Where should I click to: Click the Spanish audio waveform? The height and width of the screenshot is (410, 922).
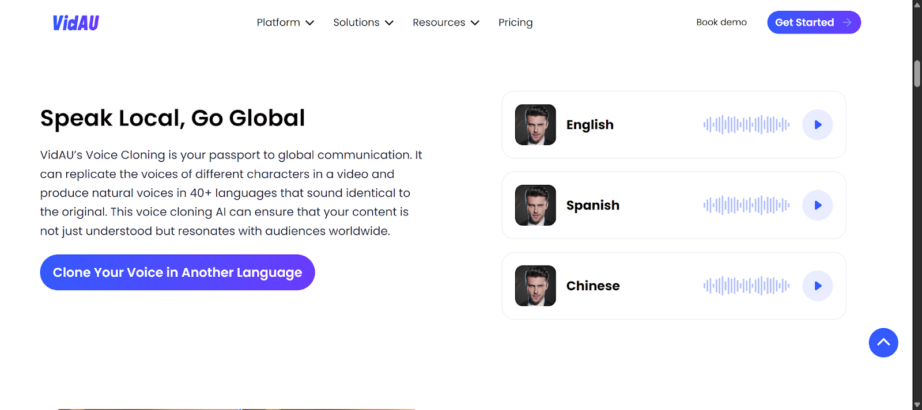[746, 205]
